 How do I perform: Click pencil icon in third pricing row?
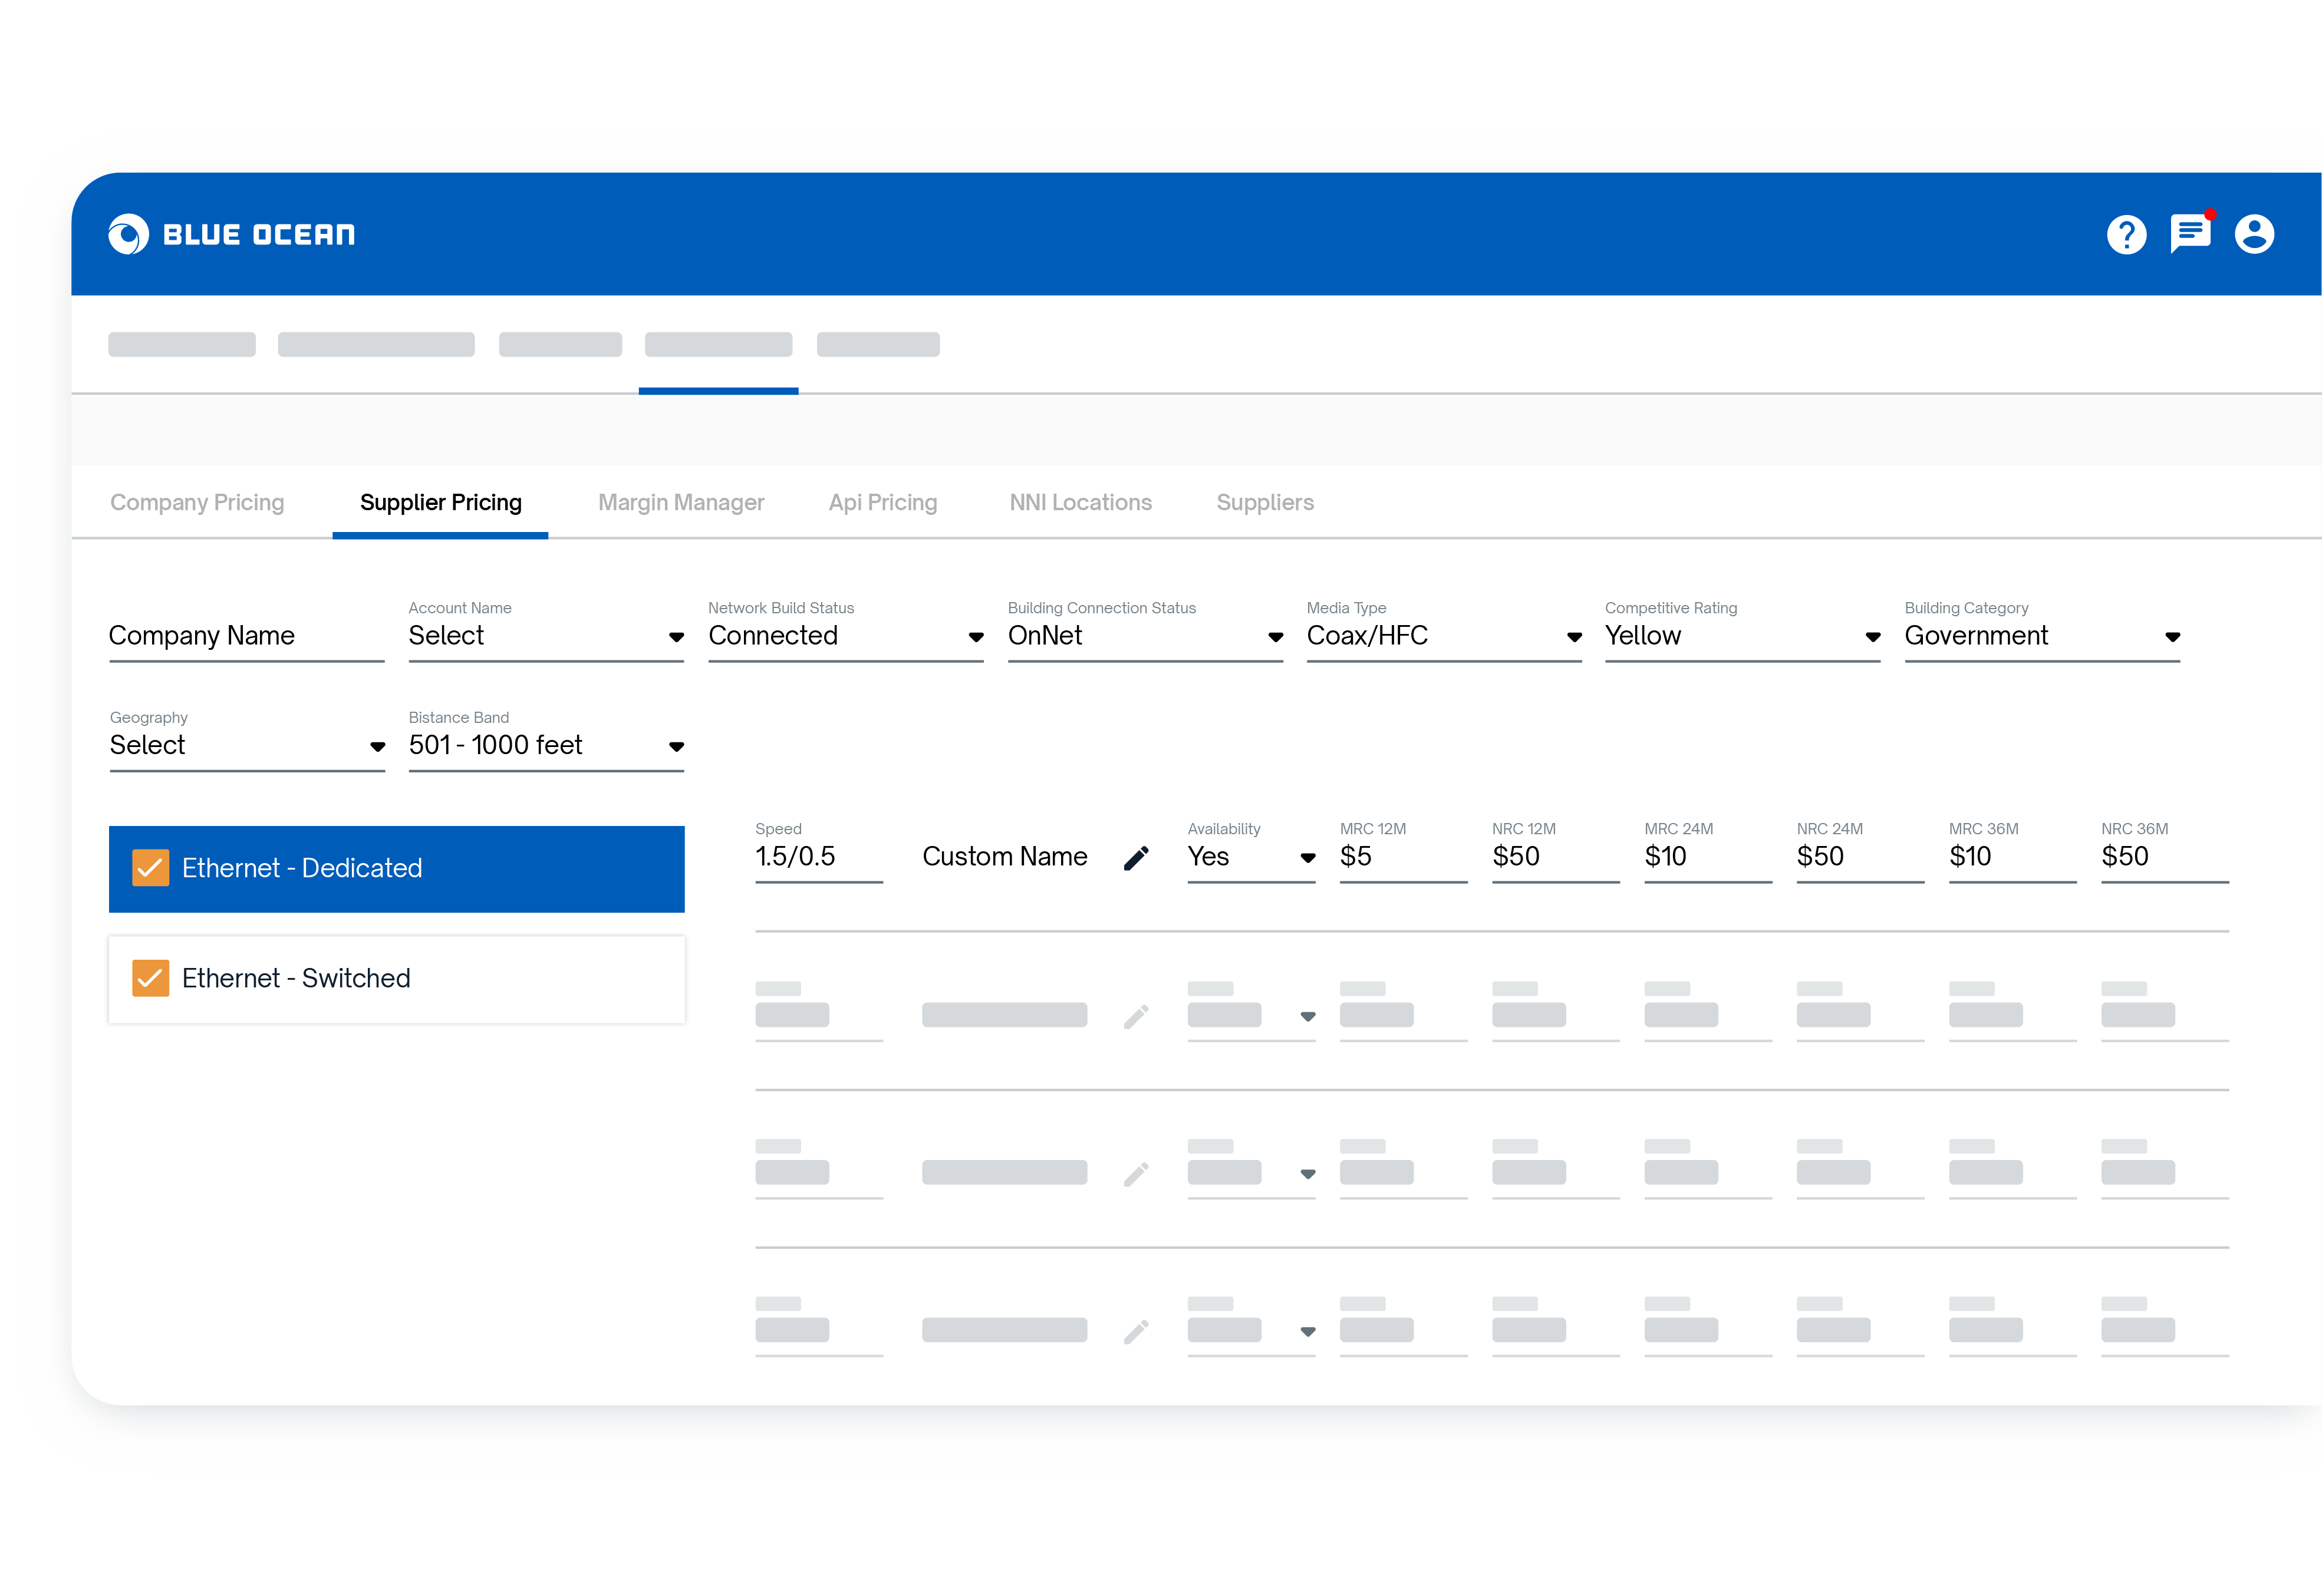coord(1135,1174)
